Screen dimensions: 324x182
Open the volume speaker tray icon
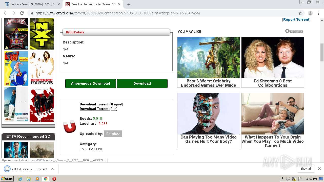pos(288,179)
